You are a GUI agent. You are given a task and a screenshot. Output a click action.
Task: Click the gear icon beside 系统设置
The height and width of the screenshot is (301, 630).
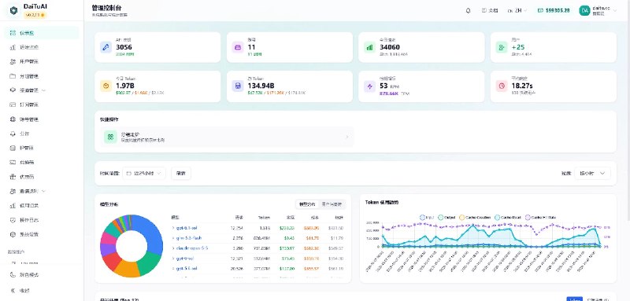[x=13, y=234]
